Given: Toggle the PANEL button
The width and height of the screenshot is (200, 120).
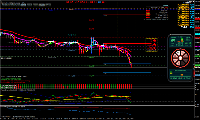Looking at the screenshot, I should point(42,5).
